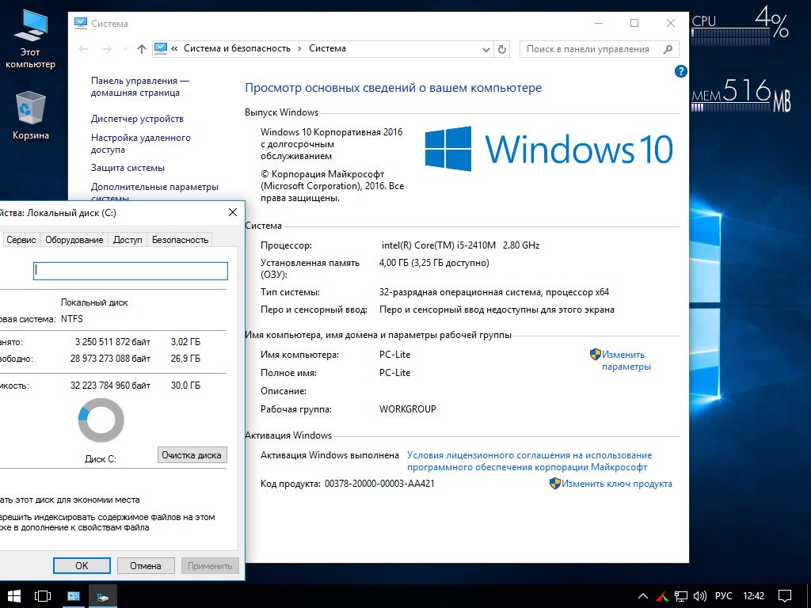811x608 pixels.
Task: Open Диспетчер устройств in the sidebar
Action: (x=137, y=119)
